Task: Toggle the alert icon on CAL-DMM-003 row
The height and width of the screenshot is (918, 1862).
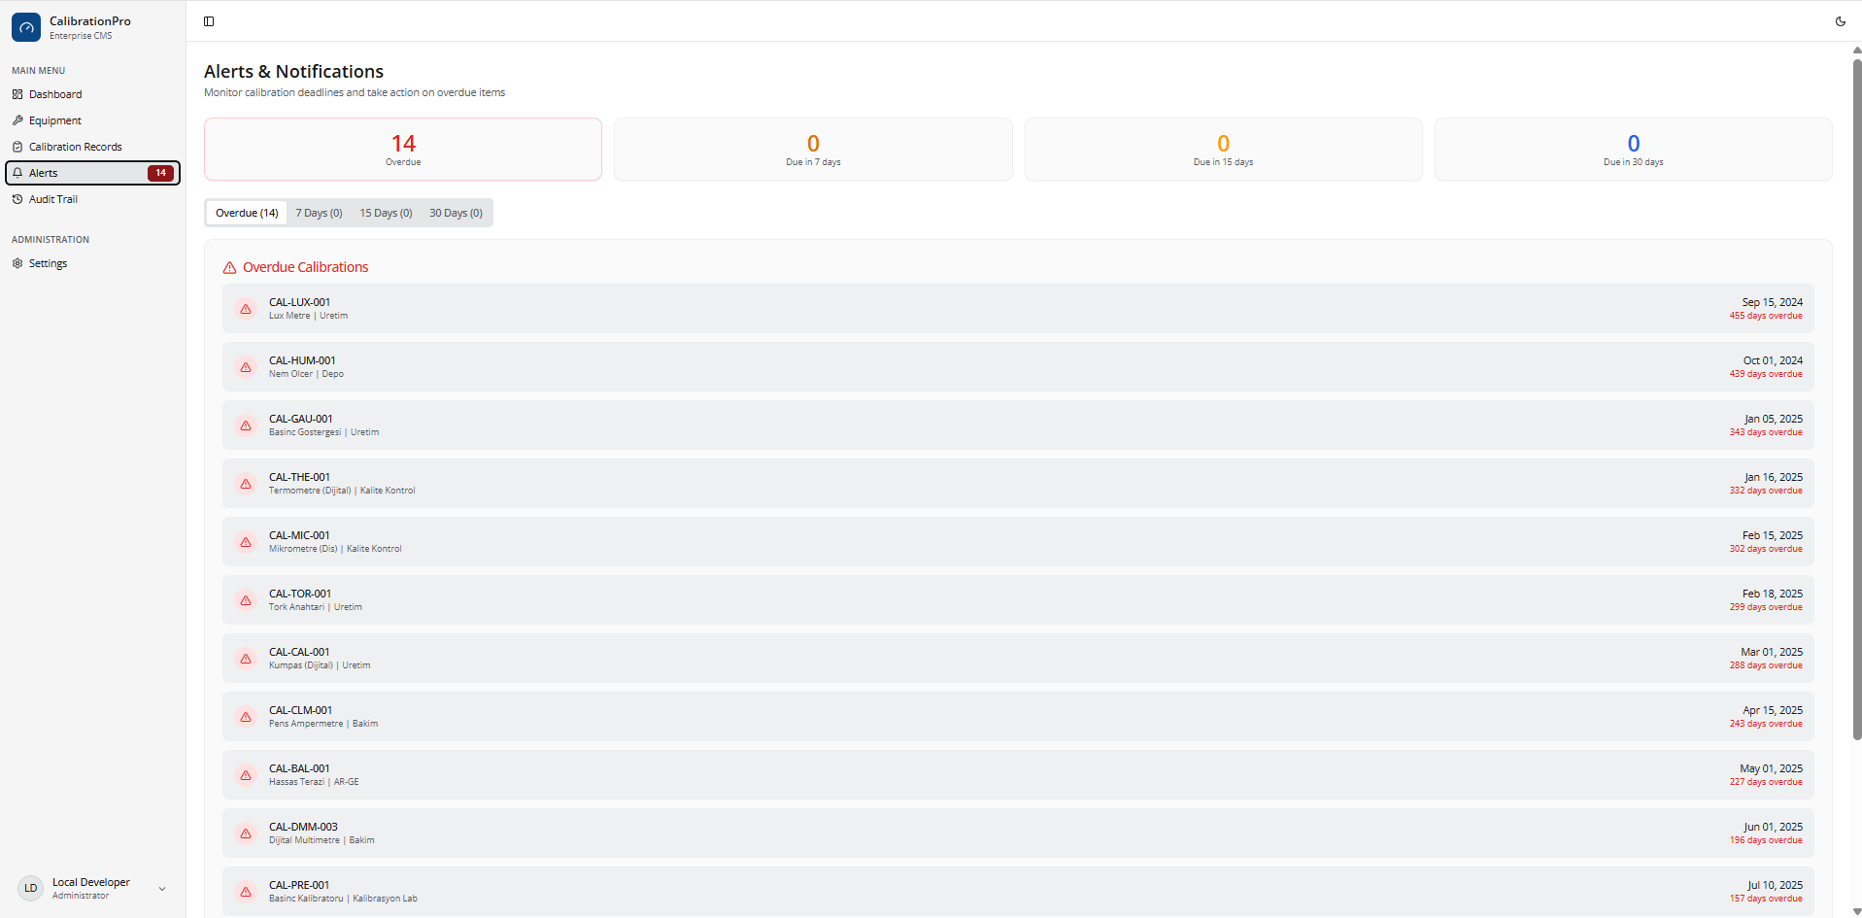Action: pyautogui.click(x=245, y=833)
